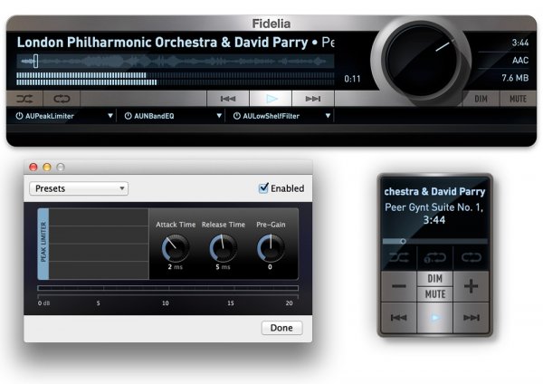Click the mini player progress slider
543x384 pixels.
click(435, 241)
